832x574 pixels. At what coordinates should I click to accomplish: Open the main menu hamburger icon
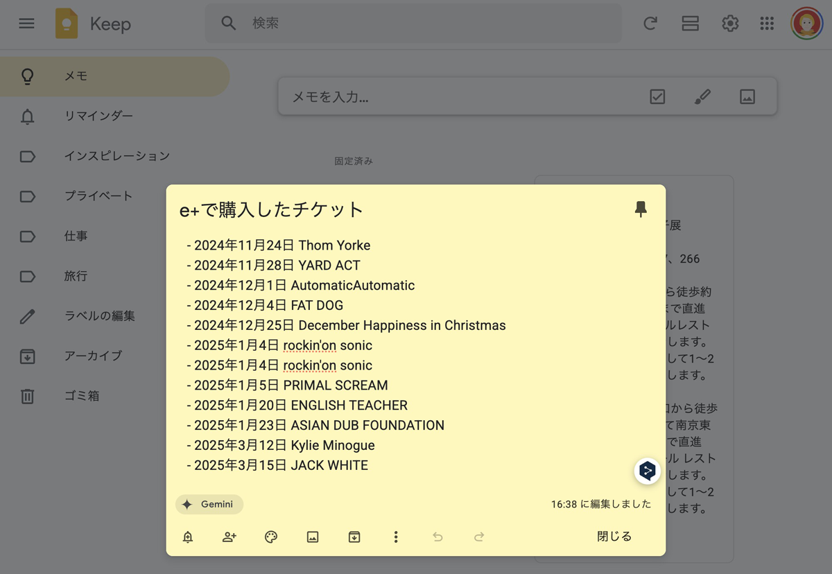(x=26, y=24)
